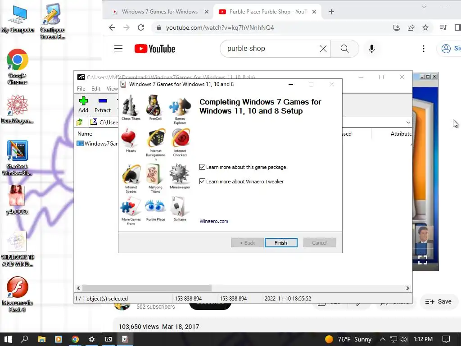Image resolution: width=461 pixels, height=346 pixels.
Task: Click the Minesweeper mine icon
Action: point(179,174)
